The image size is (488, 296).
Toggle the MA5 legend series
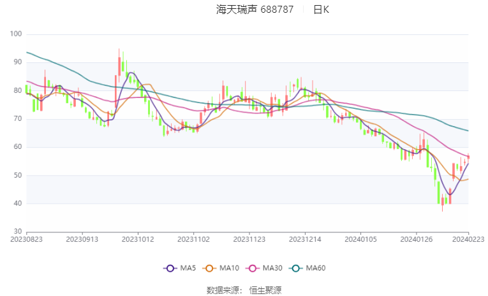[180, 268]
